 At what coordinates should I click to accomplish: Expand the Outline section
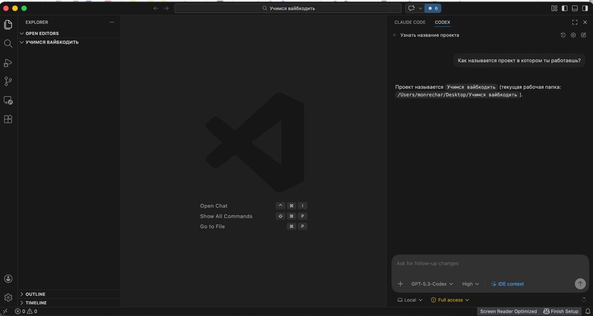pos(69,294)
